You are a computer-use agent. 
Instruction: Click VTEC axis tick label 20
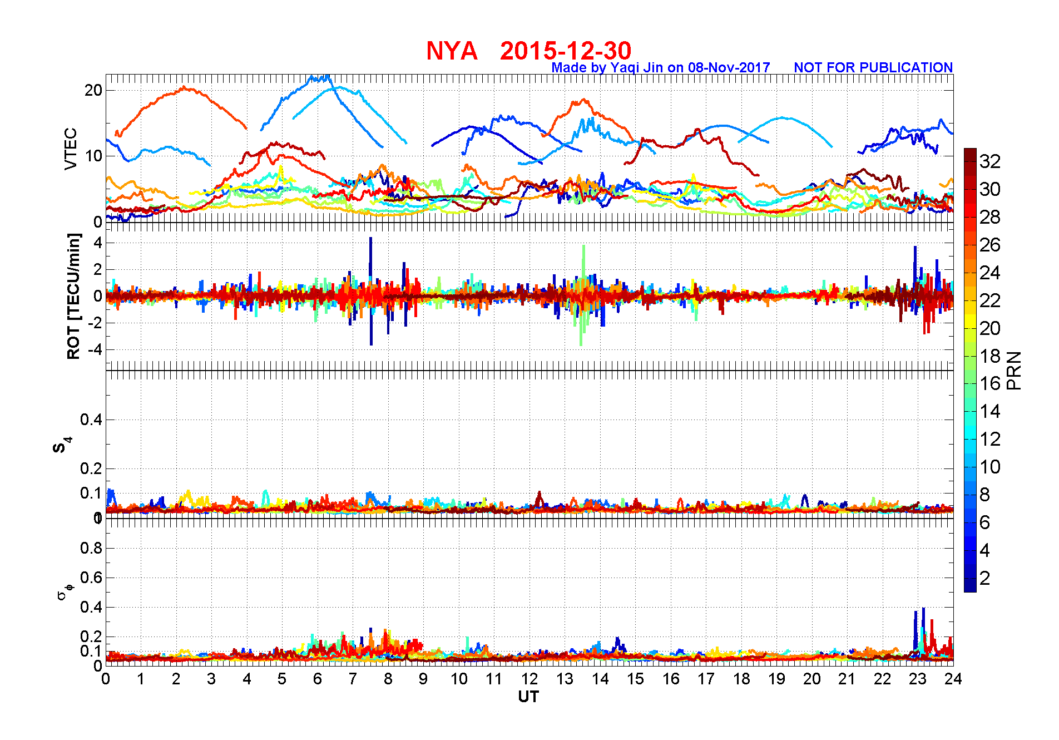93,90
